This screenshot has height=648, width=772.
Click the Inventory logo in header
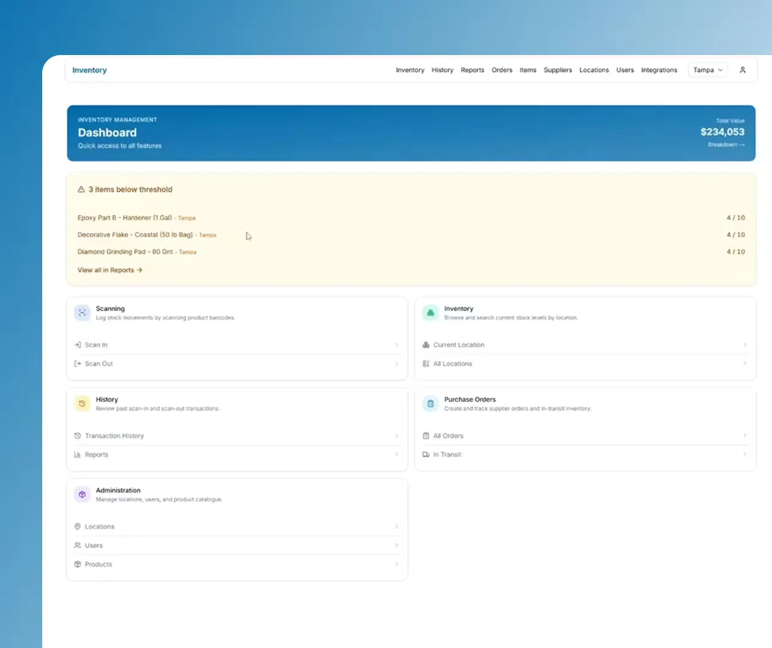click(x=89, y=70)
